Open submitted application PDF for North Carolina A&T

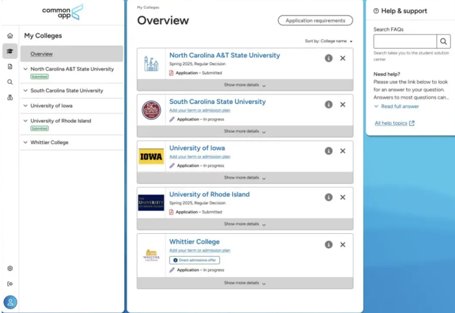tap(196, 73)
